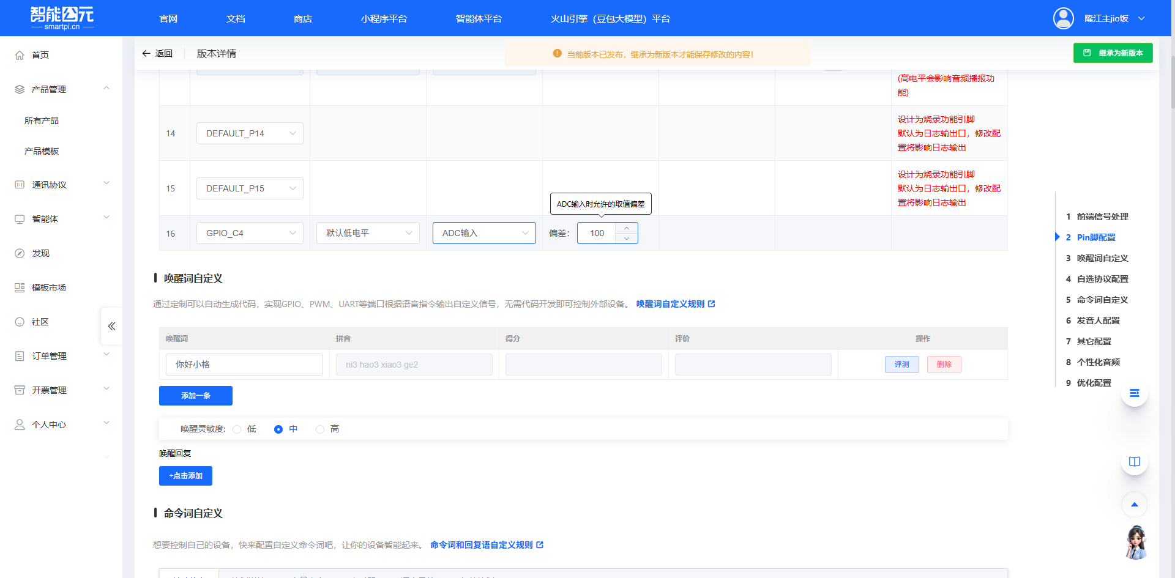The width and height of the screenshot is (1175, 578).
Task: Open the documentation book floating button
Action: pyautogui.click(x=1135, y=462)
